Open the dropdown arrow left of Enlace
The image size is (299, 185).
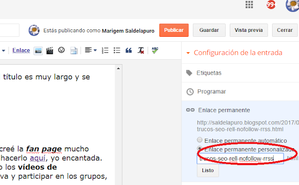tap(3, 51)
